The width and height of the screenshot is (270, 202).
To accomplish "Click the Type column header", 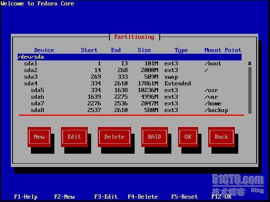I will click(x=181, y=50).
